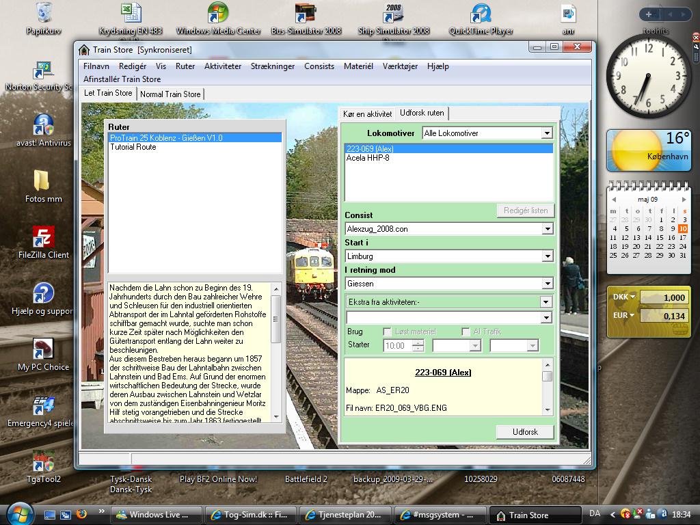The height and width of the screenshot is (525, 700).
Task: Open the Krydsning EN 483 Excel shortcut
Action: [x=131, y=18]
